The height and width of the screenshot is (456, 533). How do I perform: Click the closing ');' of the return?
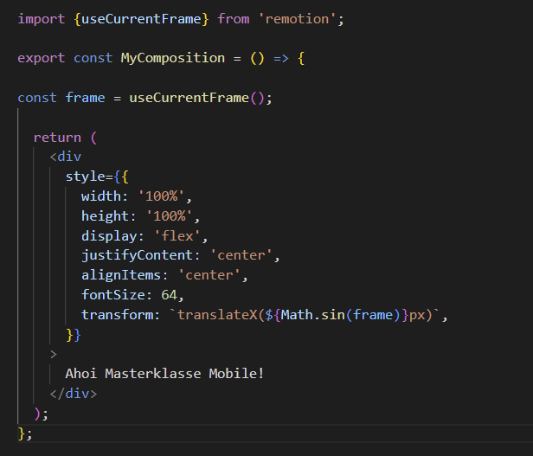42,414
